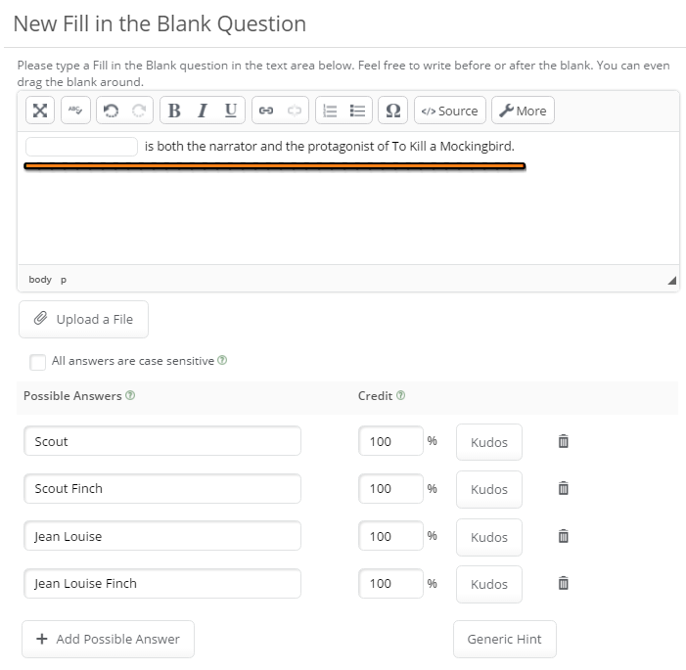The height and width of the screenshot is (670, 686).
Task: Click the Kudos button for "Scout Finch"
Action: [x=488, y=489]
